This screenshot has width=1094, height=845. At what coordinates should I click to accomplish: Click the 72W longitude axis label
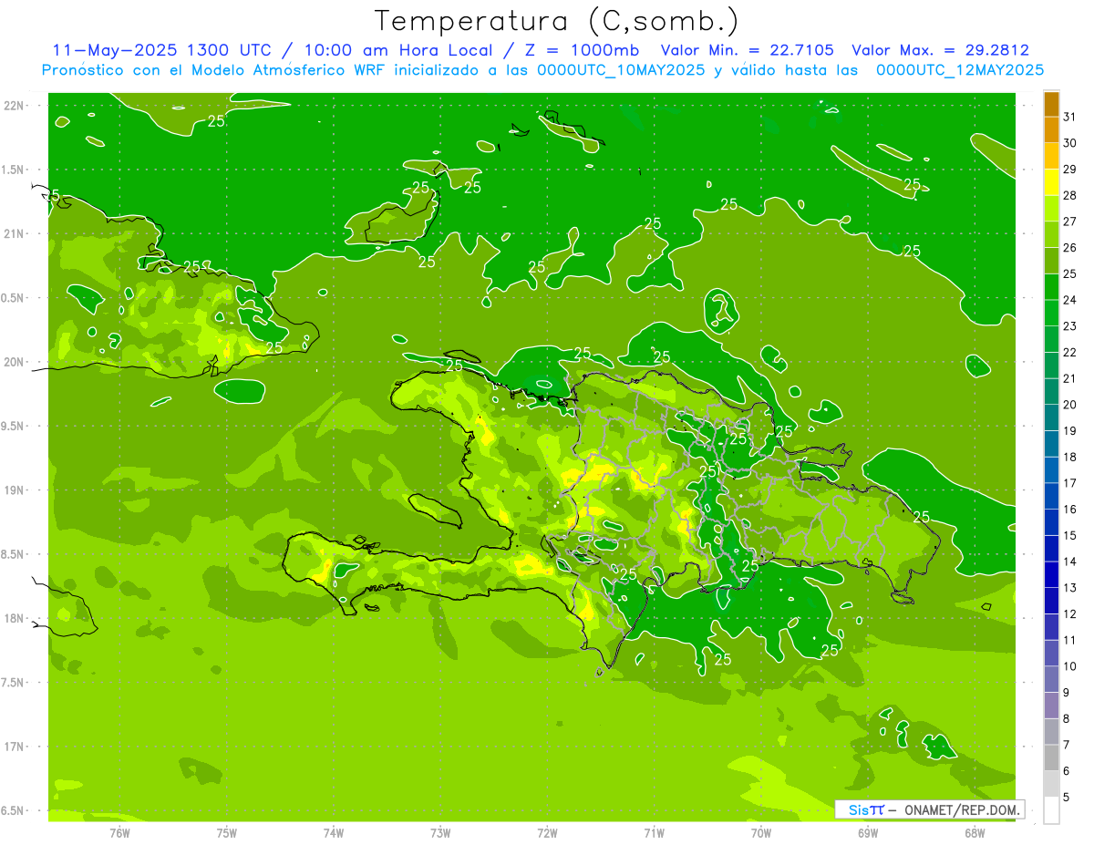(x=547, y=833)
